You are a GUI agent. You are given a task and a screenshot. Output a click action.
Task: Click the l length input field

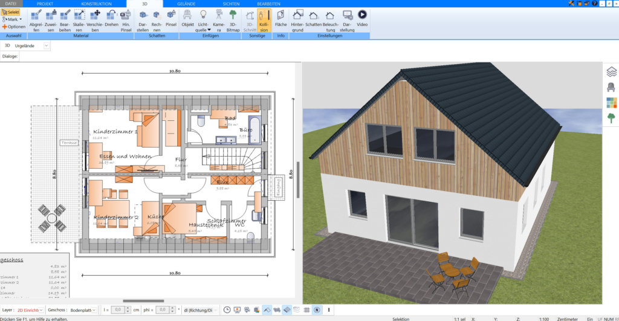(118, 310)
